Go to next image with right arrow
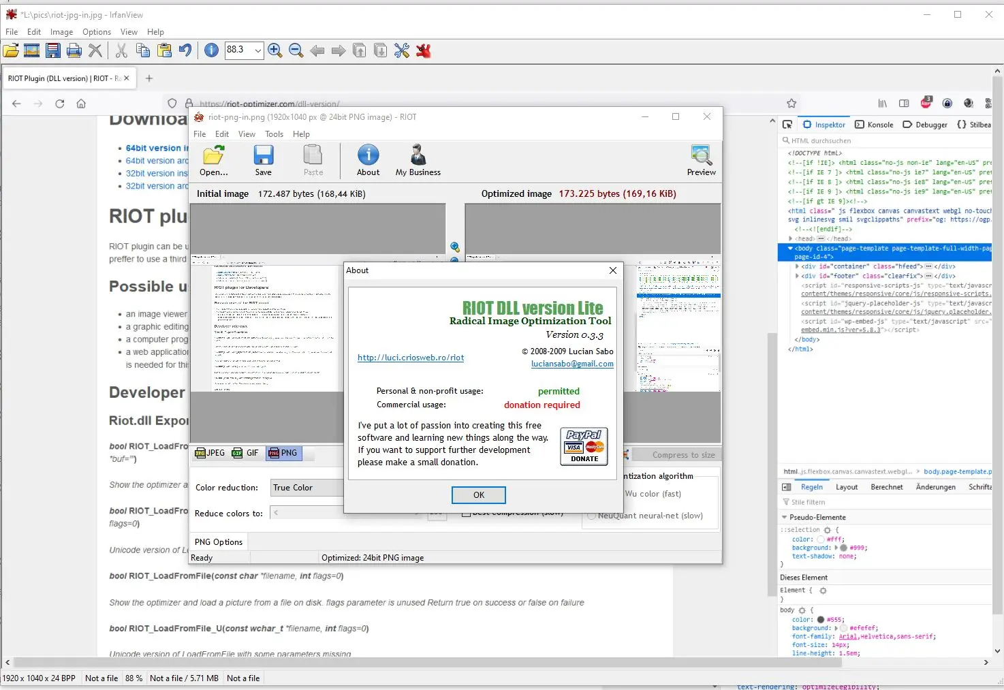 click(x=339, y=50)
